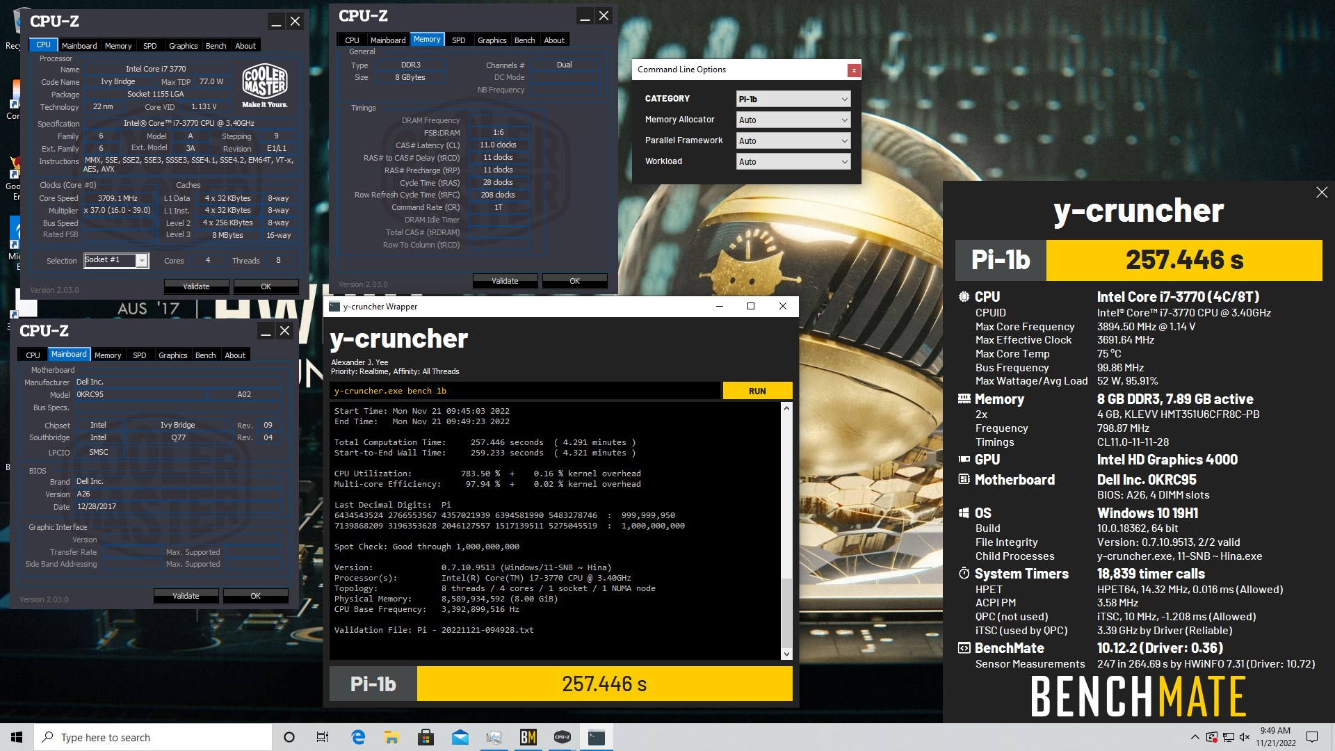Screen dimensions: 1335x751
Task: Maximize the y-cruncher Wrapper window
Action: pos(751,307)
